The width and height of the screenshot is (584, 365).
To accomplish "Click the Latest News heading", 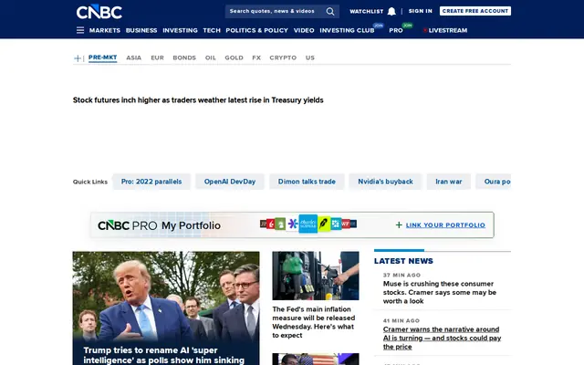I will click(x=403, y=261).
